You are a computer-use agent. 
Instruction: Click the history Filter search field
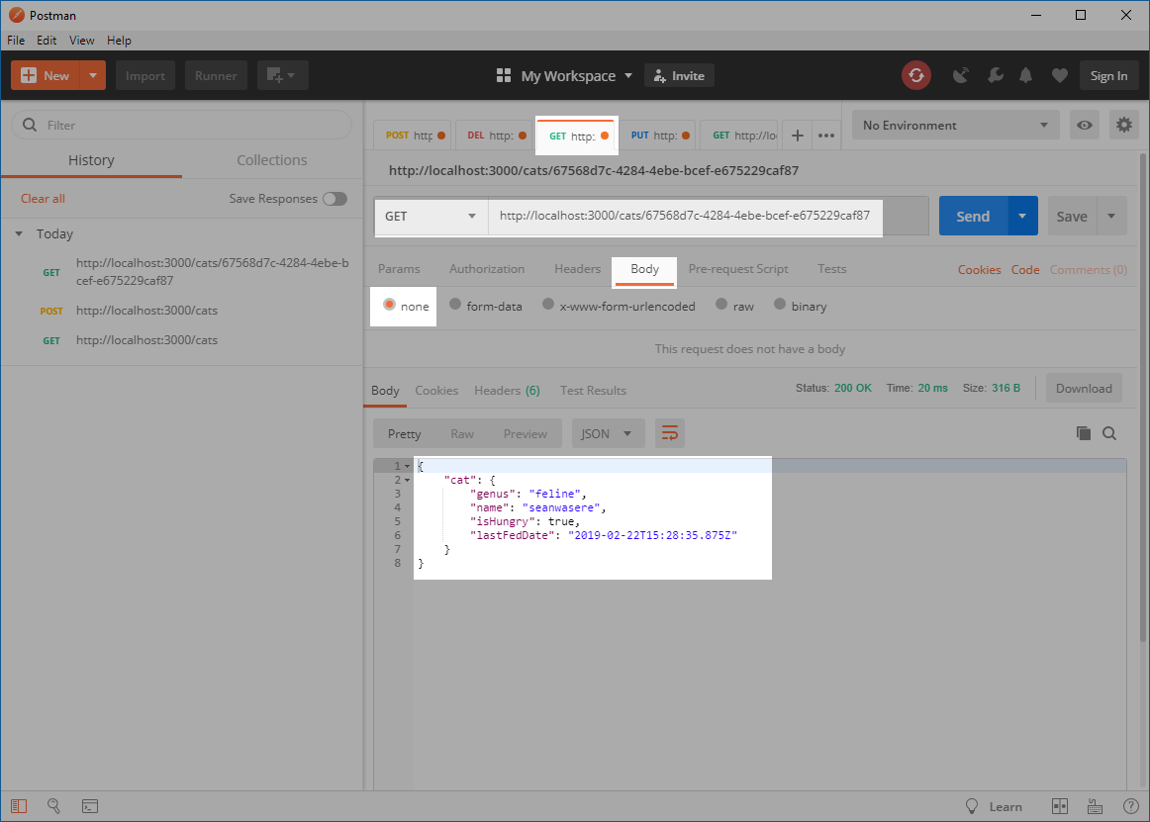click(182, 126)
